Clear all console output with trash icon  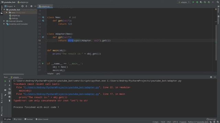coord(10,101)
